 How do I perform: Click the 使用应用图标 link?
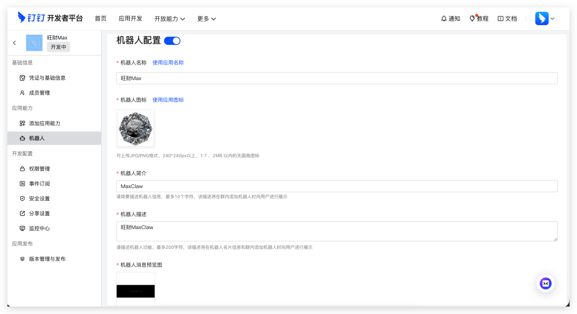pos(168,100)
